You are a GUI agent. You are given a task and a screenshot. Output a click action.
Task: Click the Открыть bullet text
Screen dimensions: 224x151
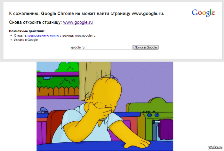(x=20, y=36)
